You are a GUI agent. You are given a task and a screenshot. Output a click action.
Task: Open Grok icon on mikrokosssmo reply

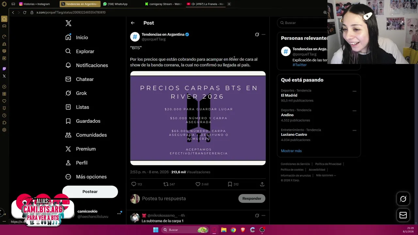pyautogui.click(x=257, y=215)
